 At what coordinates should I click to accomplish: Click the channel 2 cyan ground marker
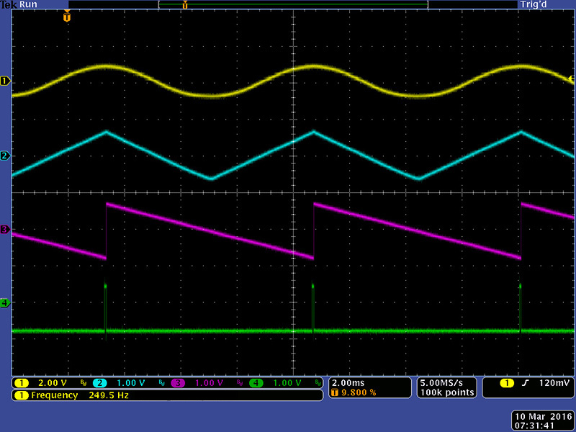pos(6,156)
